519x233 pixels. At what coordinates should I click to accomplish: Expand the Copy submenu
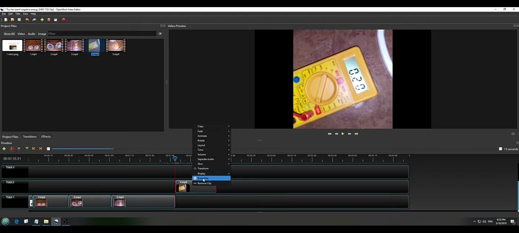pyautogui.click(x=211, y=126)
